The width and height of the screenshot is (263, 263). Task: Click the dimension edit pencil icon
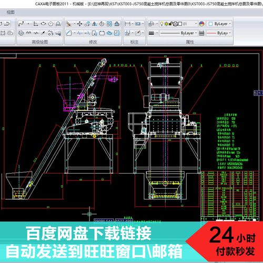point(138,33)
